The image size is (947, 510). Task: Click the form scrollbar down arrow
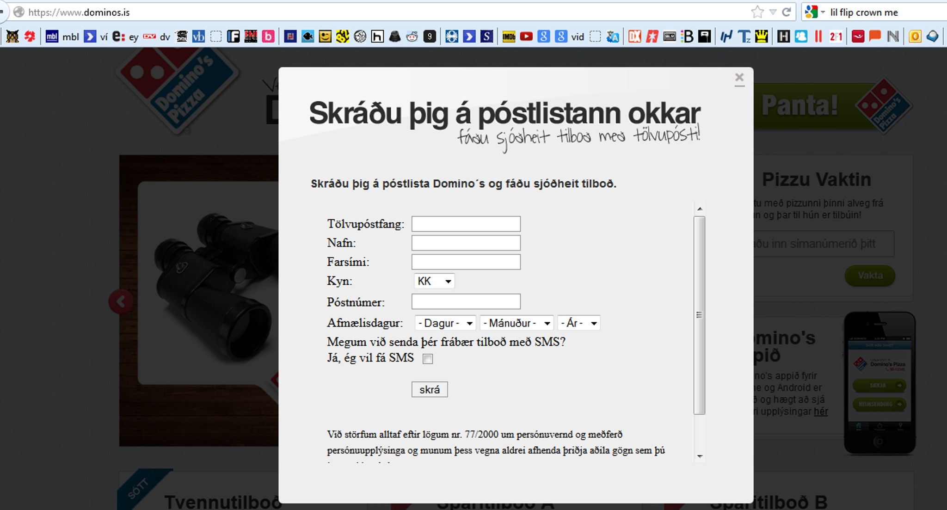tap(700, 456)
